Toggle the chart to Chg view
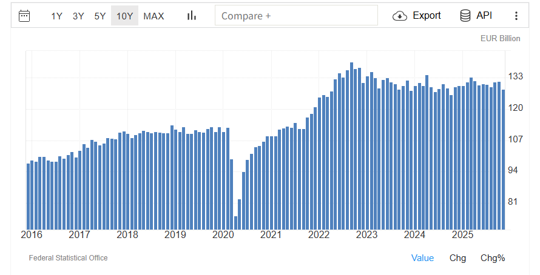540x275 pixels. coord(457,258)
